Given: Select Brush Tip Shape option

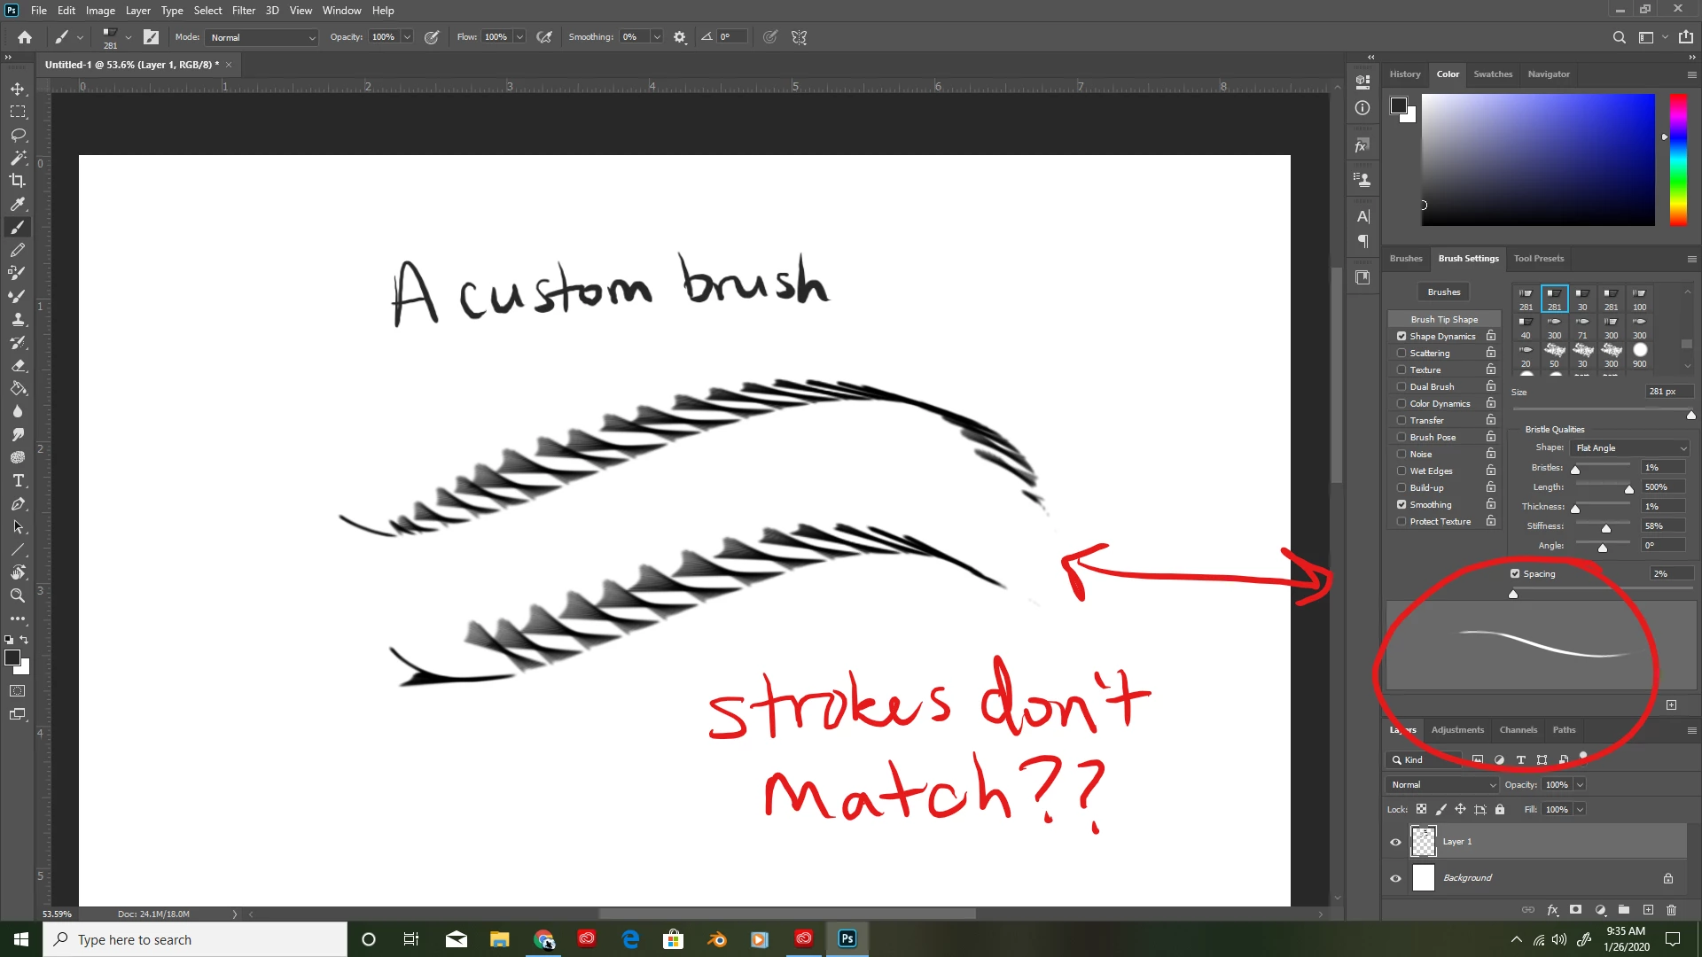Looking at the screenshot, I should (x=1444, y=319).
